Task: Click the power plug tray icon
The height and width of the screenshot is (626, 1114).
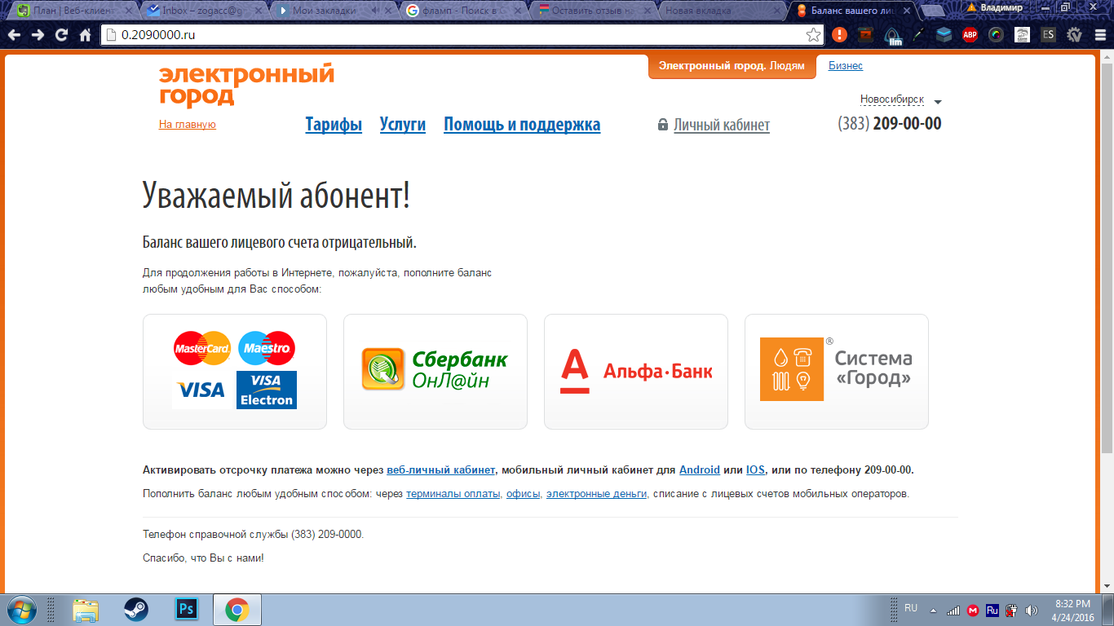Action: coord(1012,610)
